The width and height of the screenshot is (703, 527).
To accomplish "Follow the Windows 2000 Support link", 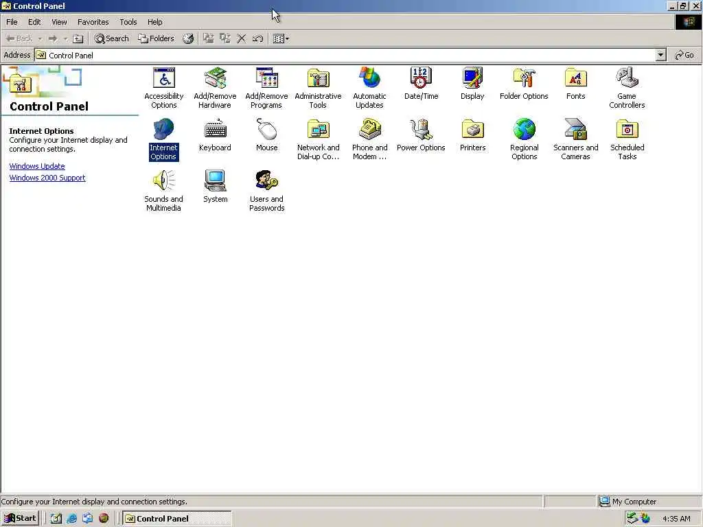I will 47,178.
